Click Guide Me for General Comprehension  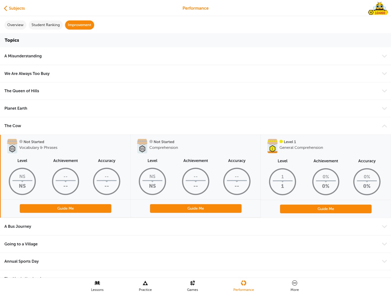pyautogui.click(x=326, y=209)
